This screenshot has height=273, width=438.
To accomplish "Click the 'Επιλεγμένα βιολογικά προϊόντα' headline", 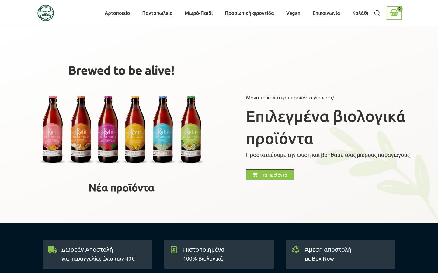I will tap(326, 127).
